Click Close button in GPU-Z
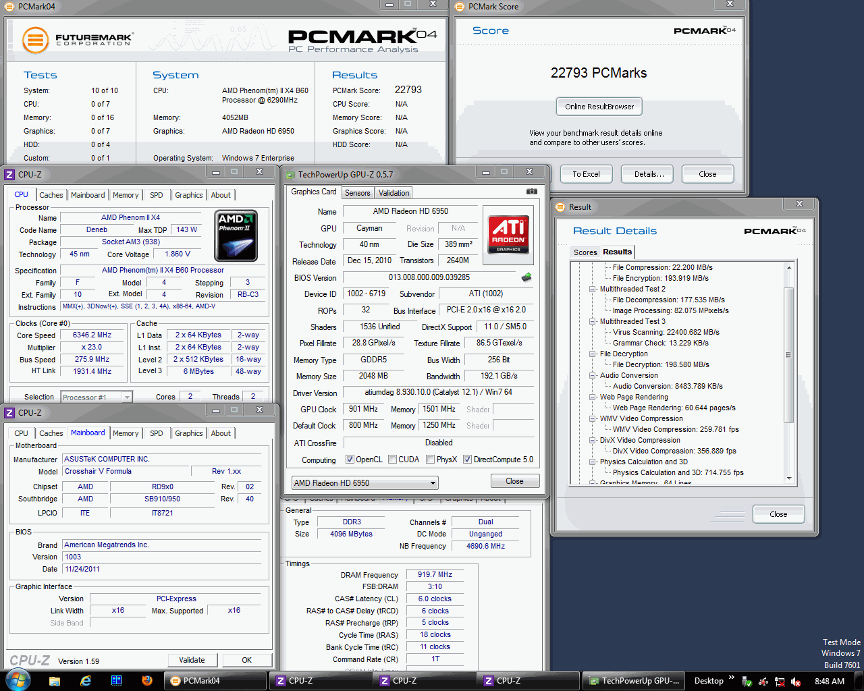Viewport: 864px width, 691px height. pyautogui.click(x=514, y=481)
